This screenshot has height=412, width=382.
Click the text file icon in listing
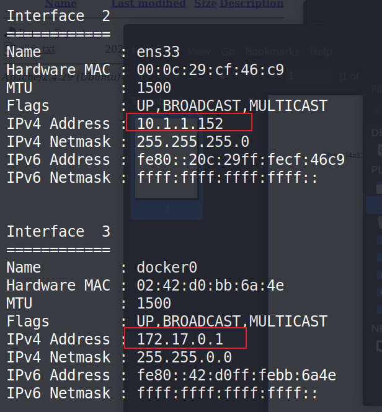point(9,49)
